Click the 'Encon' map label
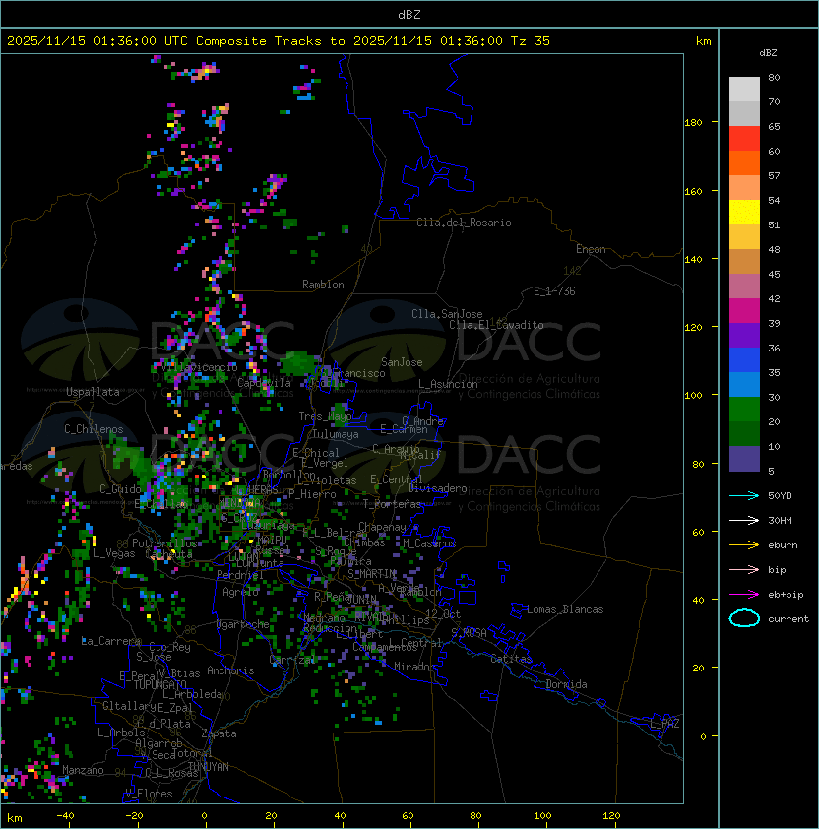The image size is (819, 829). [x=591, y=249]
